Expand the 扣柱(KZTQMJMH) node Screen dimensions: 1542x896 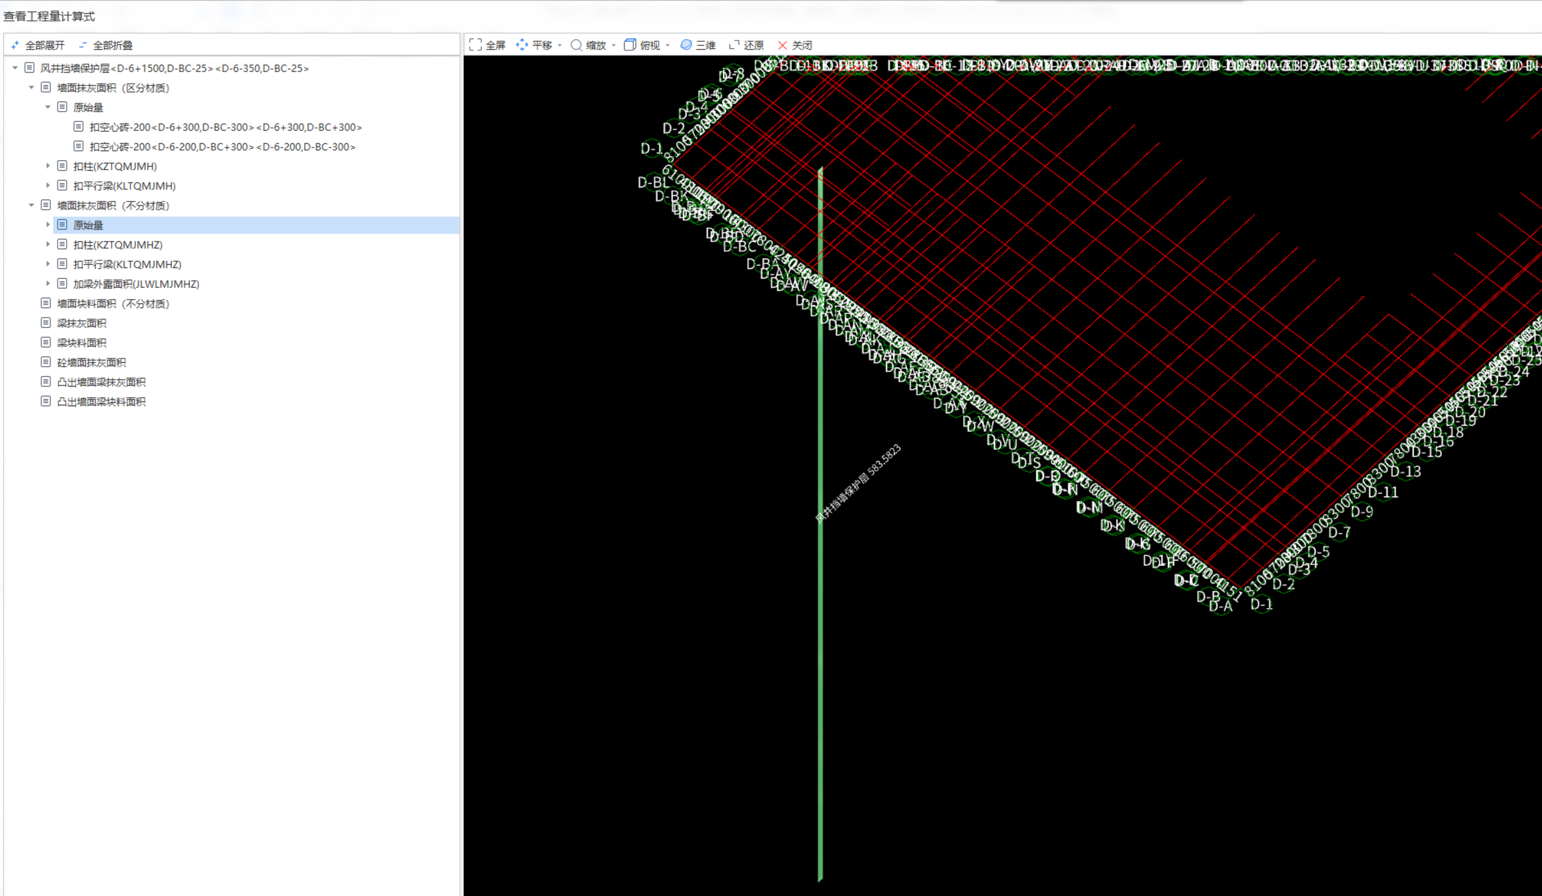(x=48, y=165)
